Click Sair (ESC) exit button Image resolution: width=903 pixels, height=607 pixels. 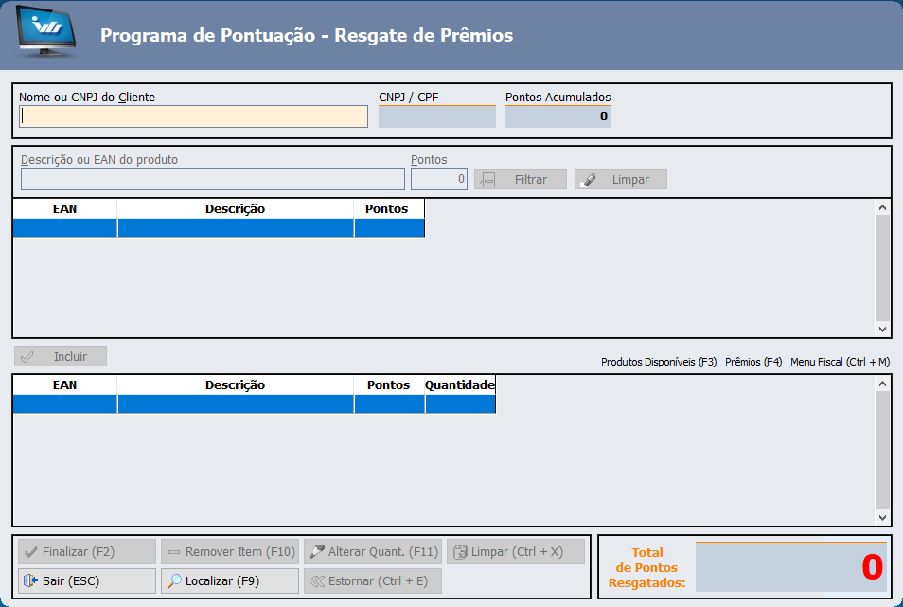tap(86, 580)
